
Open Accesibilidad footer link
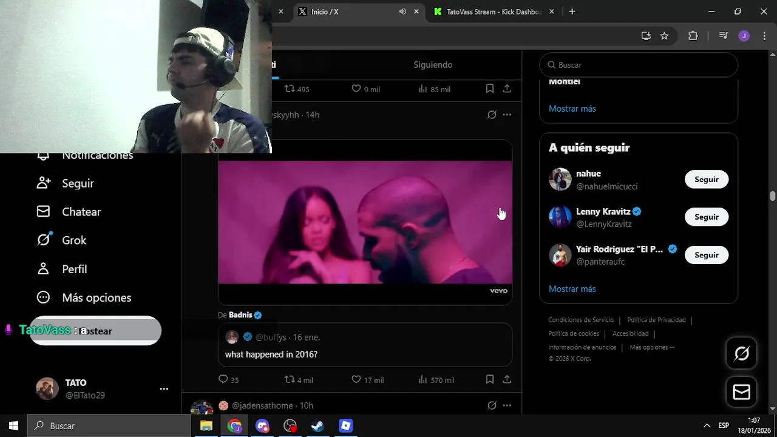tap(630, 334)
